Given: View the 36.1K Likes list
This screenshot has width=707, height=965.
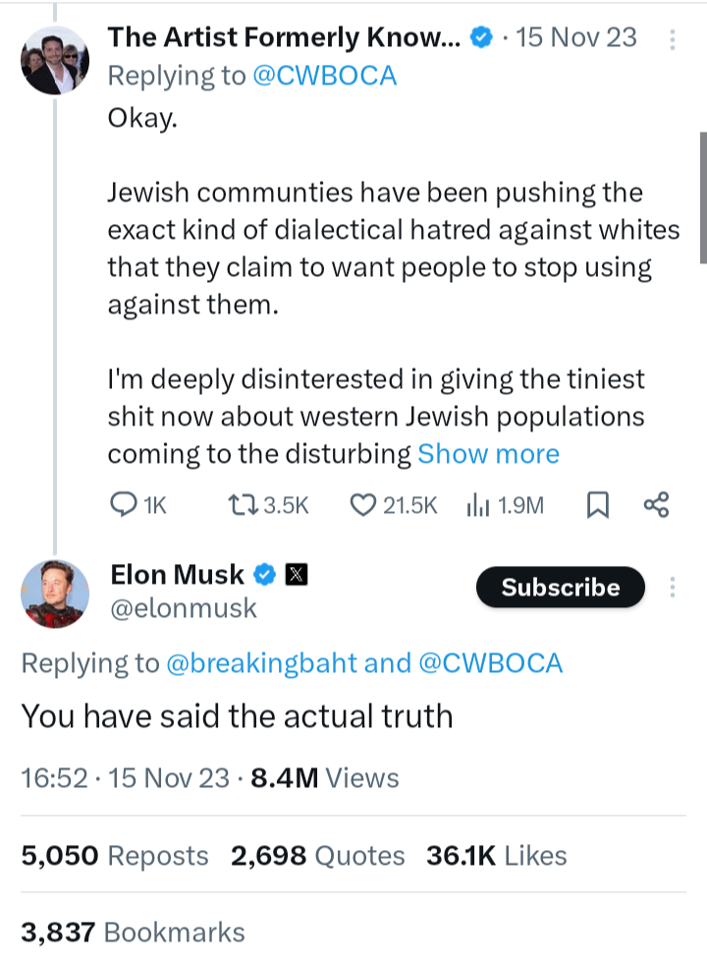Looking at the screenshot, I should point(497,856).
